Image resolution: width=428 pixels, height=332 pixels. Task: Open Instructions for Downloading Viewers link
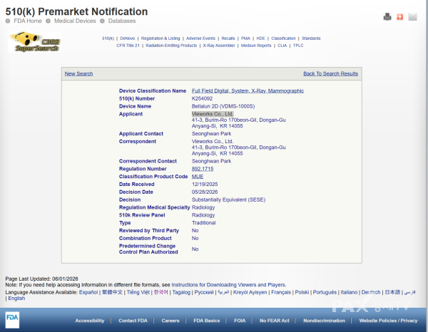tap(228, 285)
